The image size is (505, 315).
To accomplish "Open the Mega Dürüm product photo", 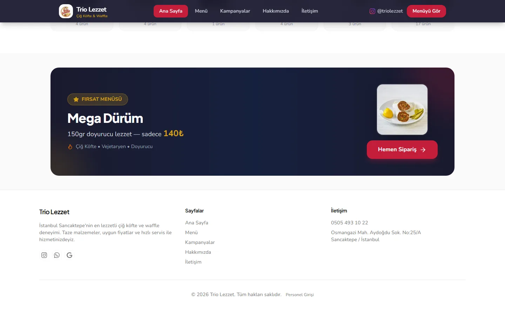I will 402,110.
